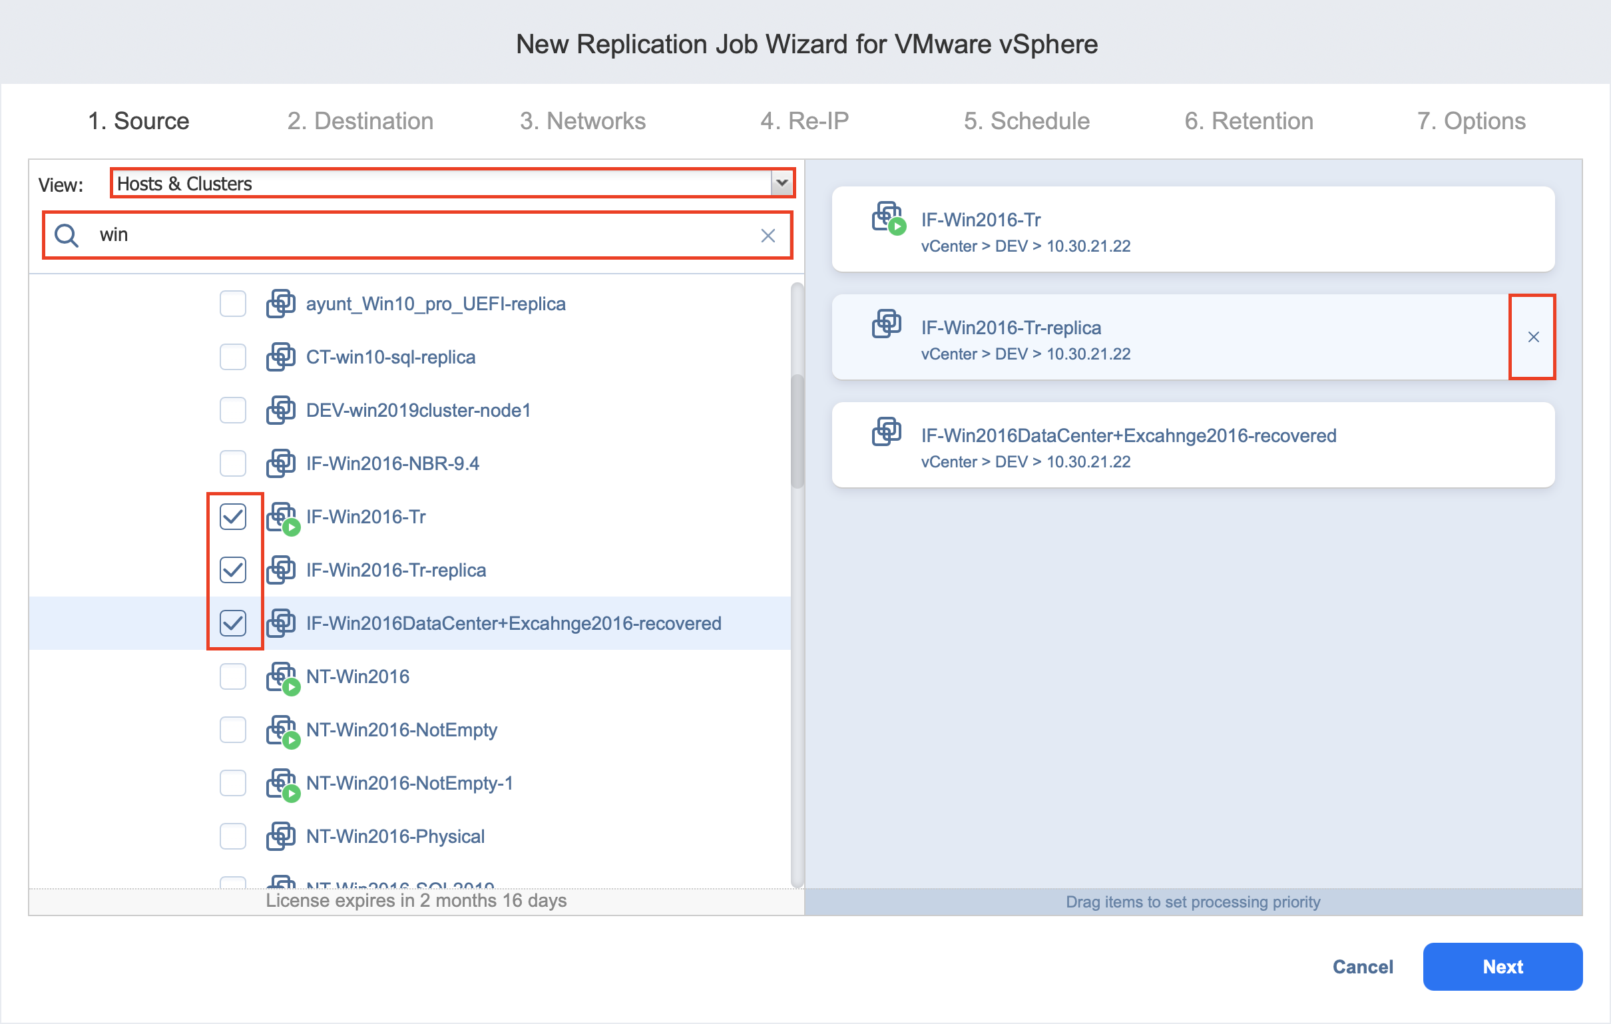Click the VM icon beside IF-Win2016-Tr-replica in the list
Viewport: 1611px width, 1024px height.
[x=281, y=569]
